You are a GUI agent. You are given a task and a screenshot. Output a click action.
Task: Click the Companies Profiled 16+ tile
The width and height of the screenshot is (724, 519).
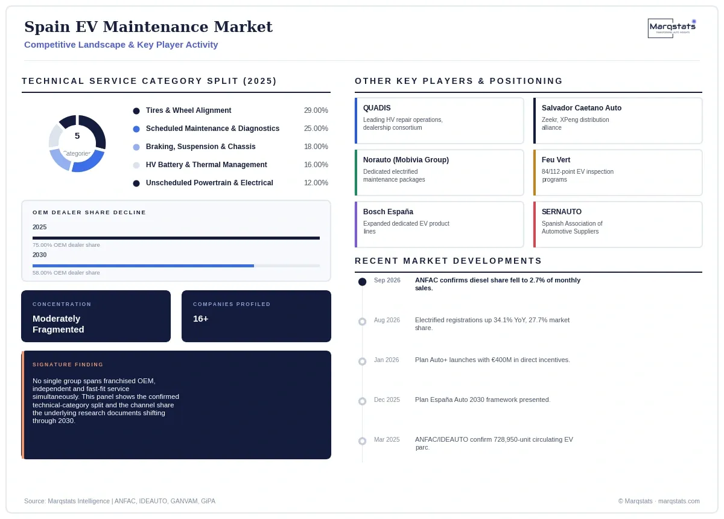[x=256, y=316]
